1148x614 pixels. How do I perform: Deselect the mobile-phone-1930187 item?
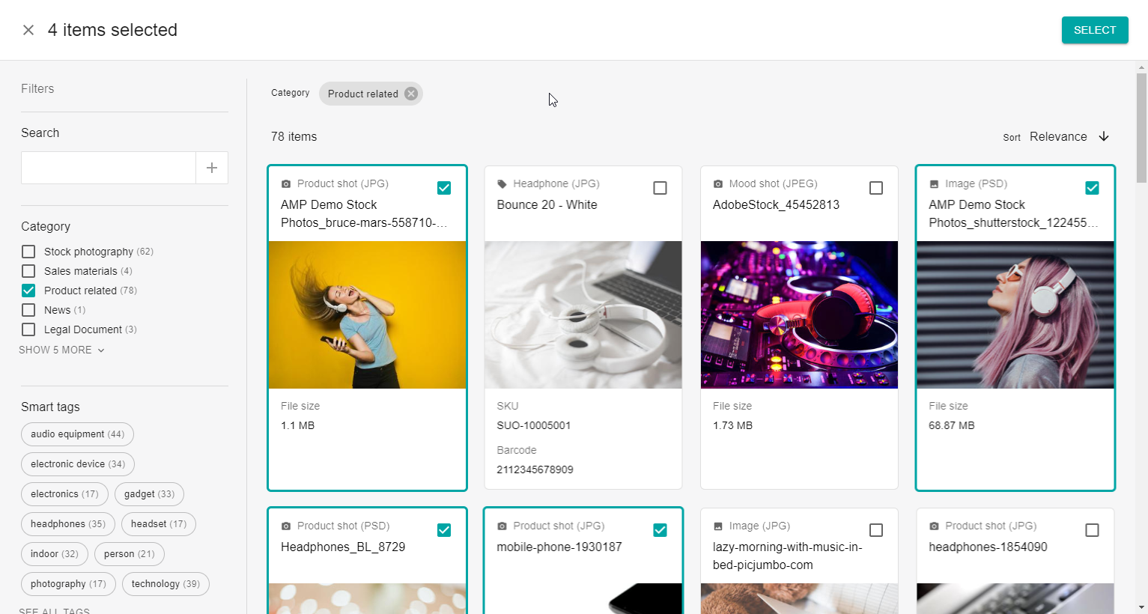tap(660, 530)
